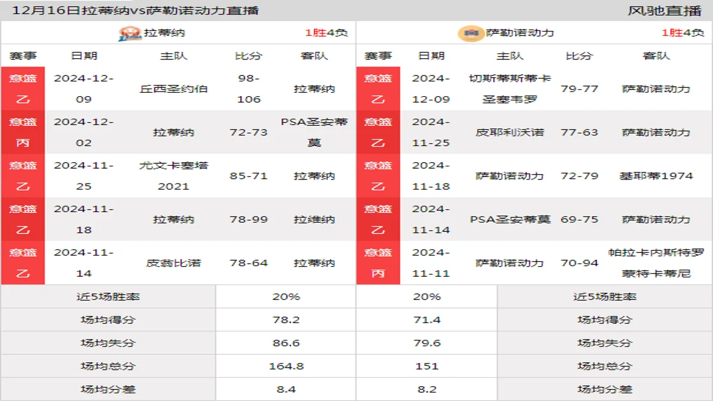Click the 79.6 points-conceded value
This screenshot has width=713, height=401.
tap(427, 343)
